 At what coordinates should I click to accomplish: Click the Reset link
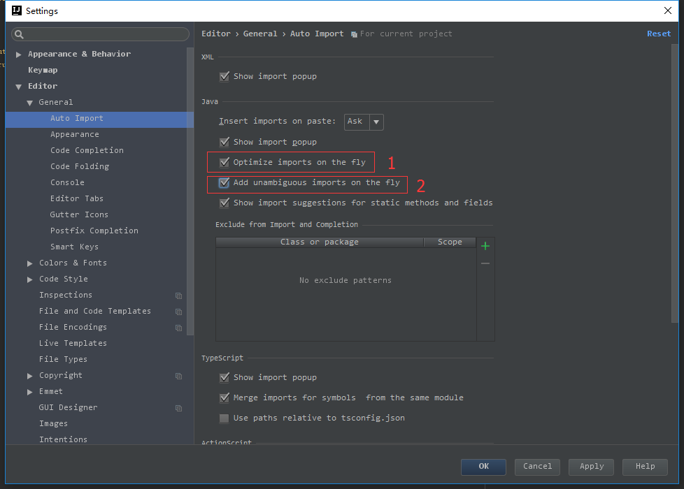(x=658, y=34)
